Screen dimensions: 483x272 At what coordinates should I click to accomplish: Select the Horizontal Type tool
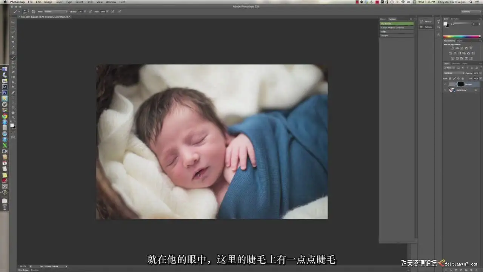click(13, 97)
